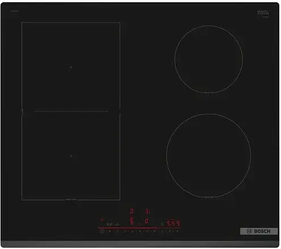The height and width of the screenshot is (249, 281).
Task: Select the top-right zone display showing 3
Action: [x=147, y=212]
